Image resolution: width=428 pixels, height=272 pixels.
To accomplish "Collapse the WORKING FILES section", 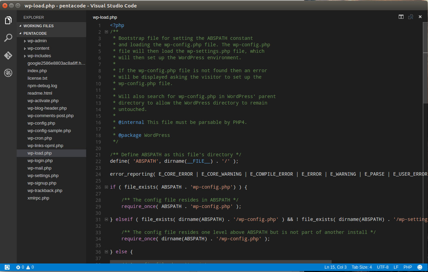I will (x=51, y=26).
